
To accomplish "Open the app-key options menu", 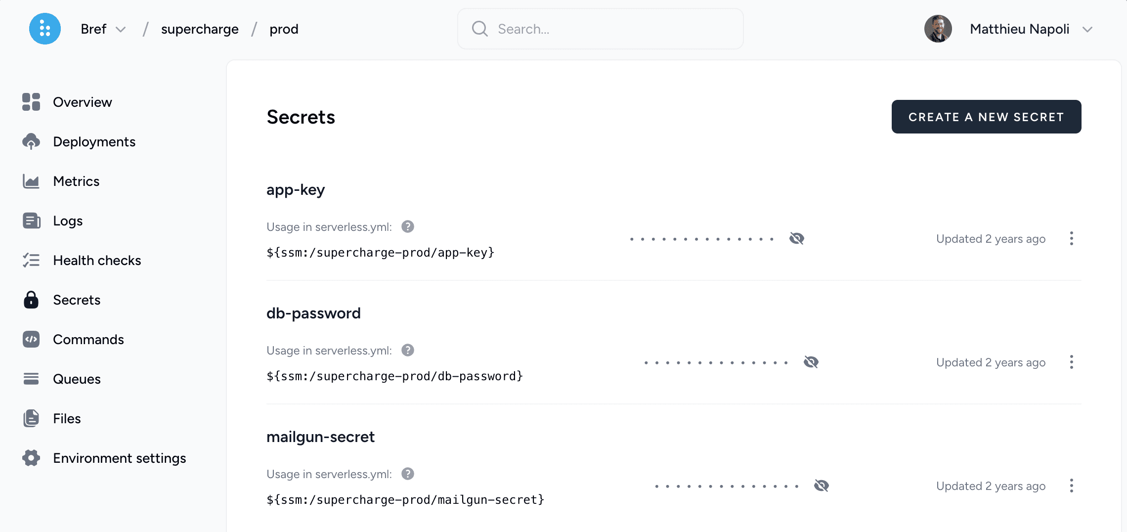I will coord(1071,239).
